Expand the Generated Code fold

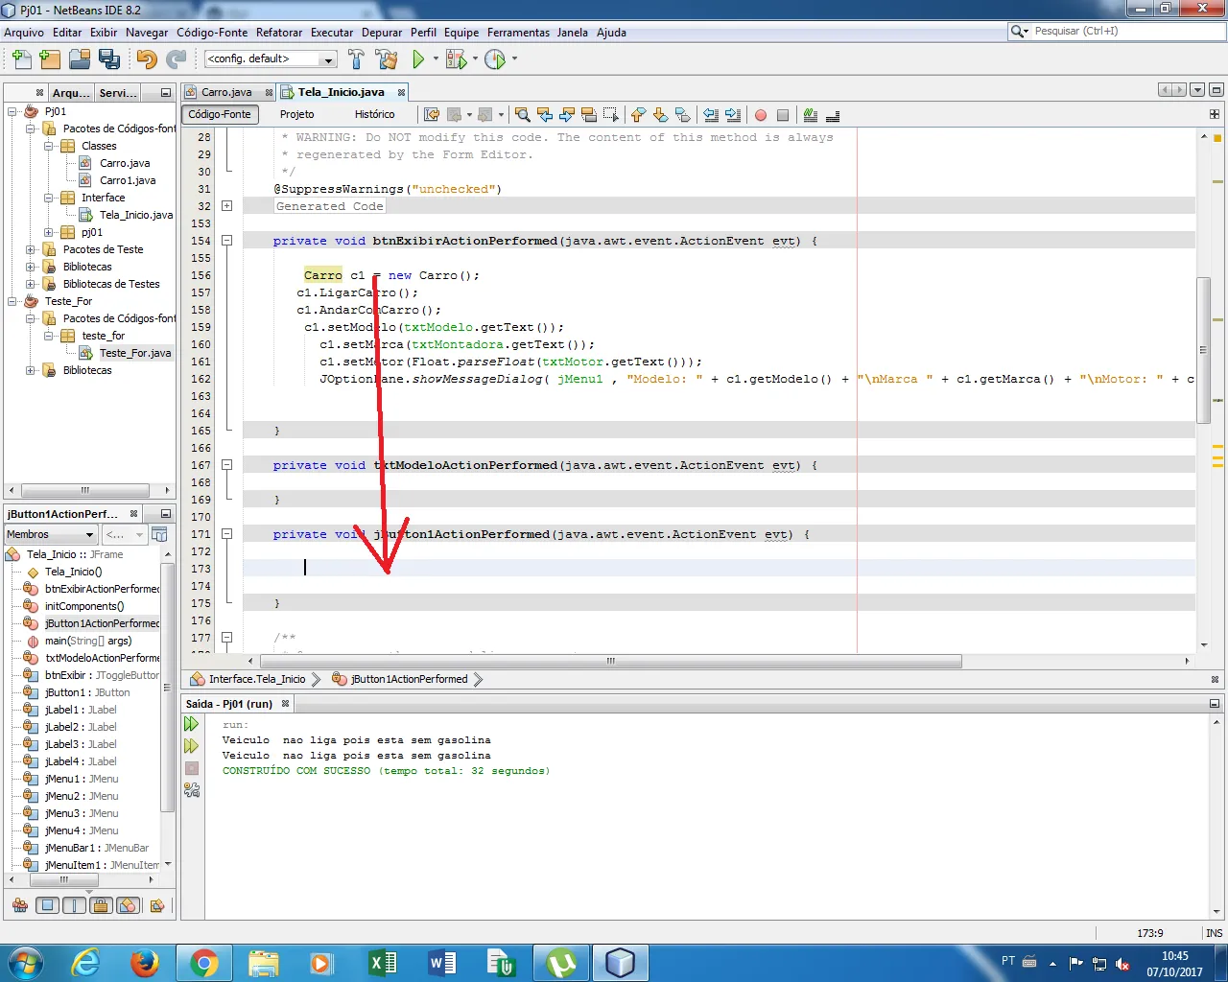(227, 206)
